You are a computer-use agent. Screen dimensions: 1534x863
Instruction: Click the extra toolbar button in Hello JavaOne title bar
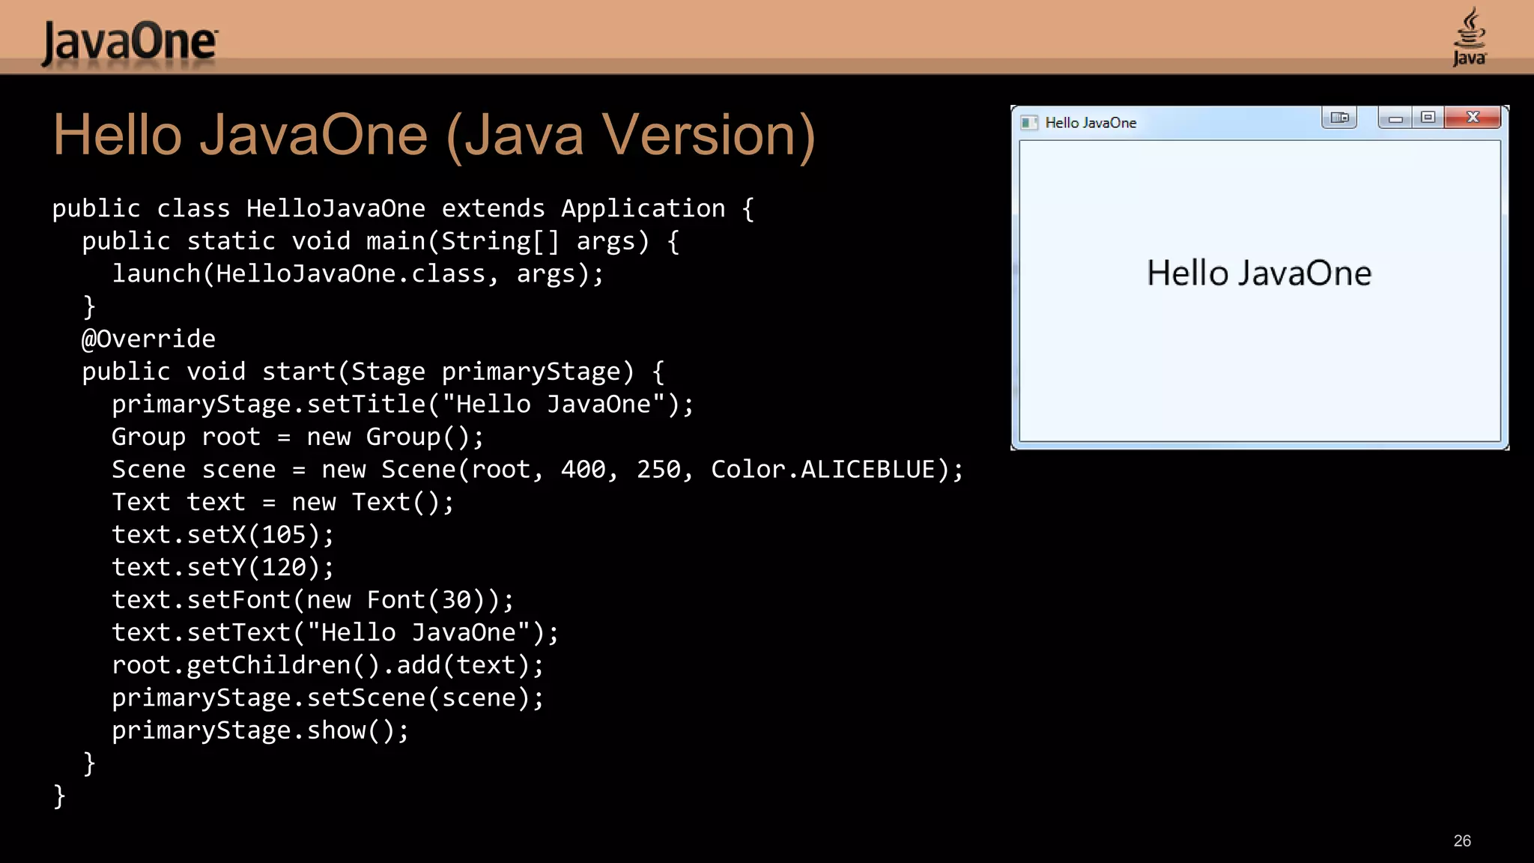tap(1339, 118)
